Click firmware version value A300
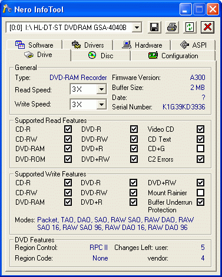This screenshot has width=222, height=277. coord(197,78)
